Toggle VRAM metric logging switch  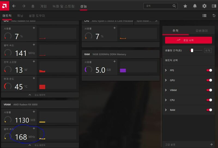(x=209, y=90)
